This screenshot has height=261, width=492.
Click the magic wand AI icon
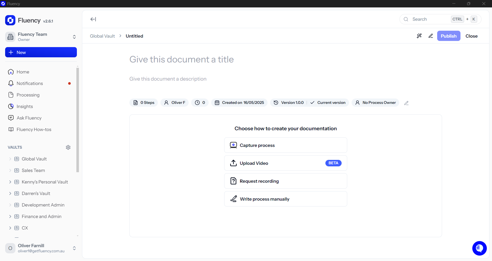pos(419,36)
